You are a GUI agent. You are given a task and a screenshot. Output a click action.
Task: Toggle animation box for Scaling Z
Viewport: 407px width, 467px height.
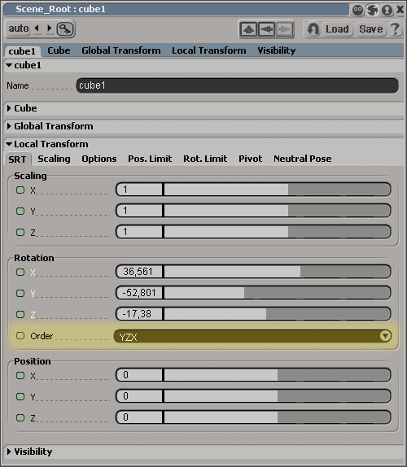coord(20,233)
